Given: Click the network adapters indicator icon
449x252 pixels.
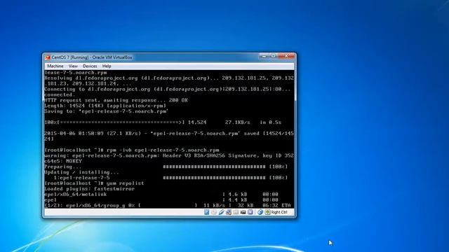Looking at the screenshot, I should point(229,212).
